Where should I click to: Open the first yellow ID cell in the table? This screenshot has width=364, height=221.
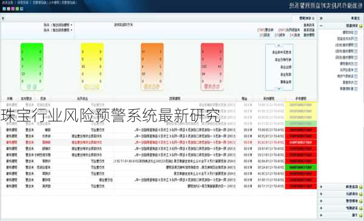(x=301, y=105)
